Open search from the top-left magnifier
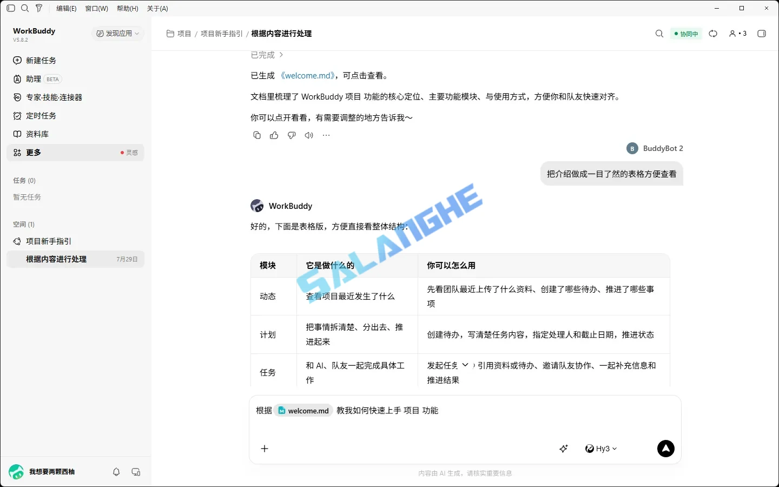 (25, 8)
